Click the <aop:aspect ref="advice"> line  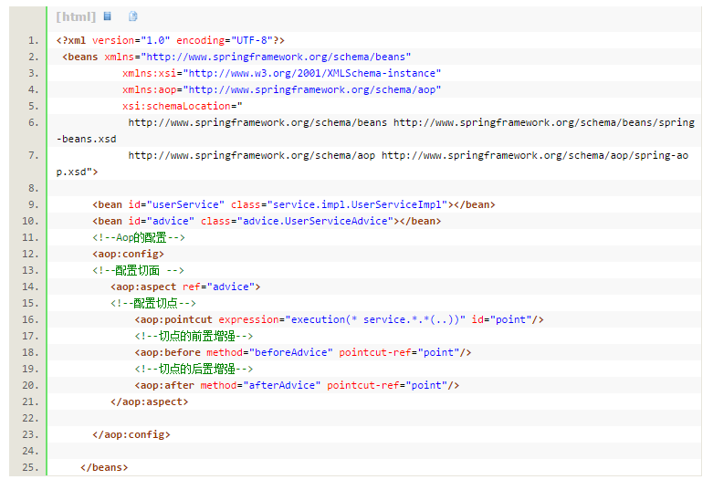[185, 287]
